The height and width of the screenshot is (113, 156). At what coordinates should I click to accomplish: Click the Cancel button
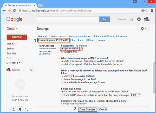(x=103, y=109)
